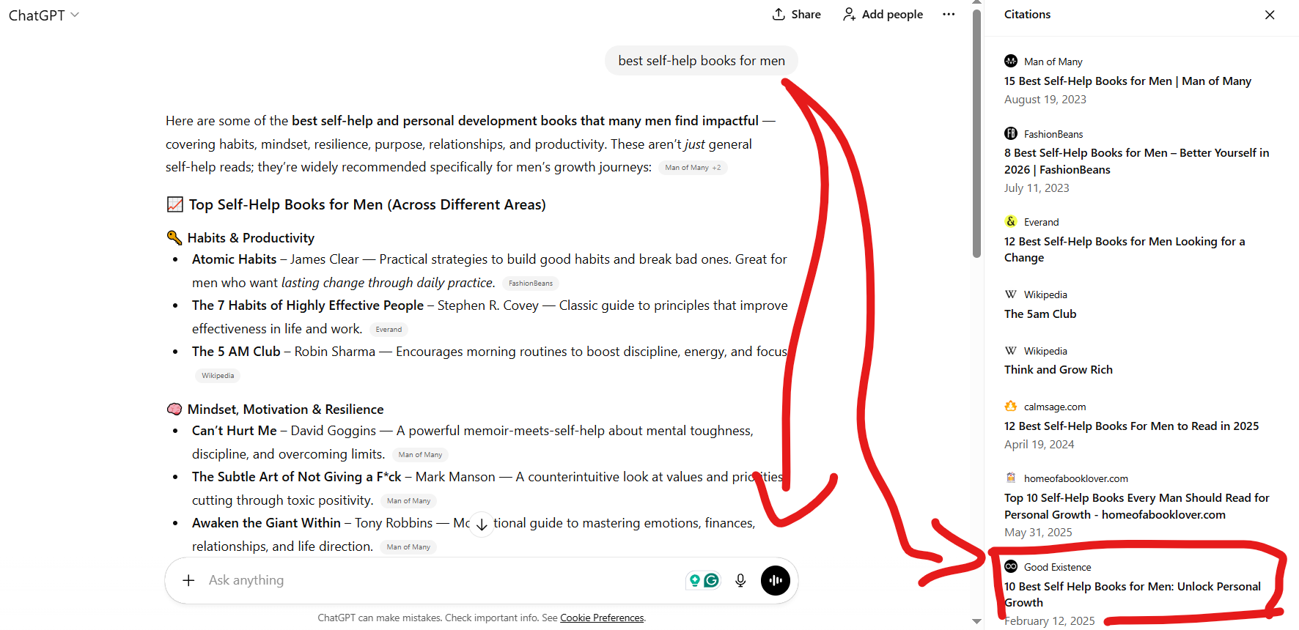Click 'The Subtle Art of Not Giving a F*ck' title
The width and height of the screenshot is (1299, 630).
point(297,477)
